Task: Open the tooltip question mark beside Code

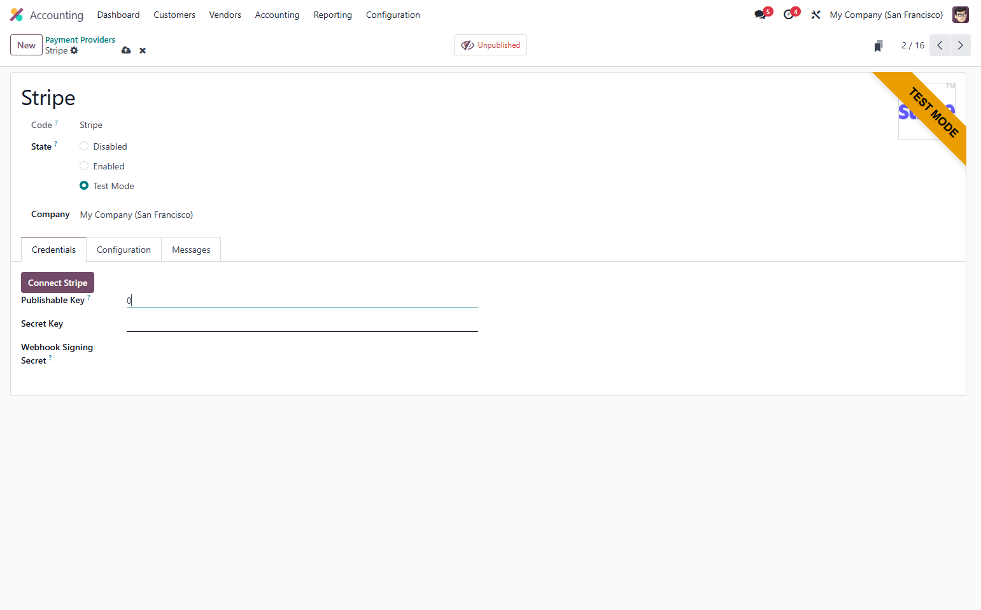Action: [56, 122]
